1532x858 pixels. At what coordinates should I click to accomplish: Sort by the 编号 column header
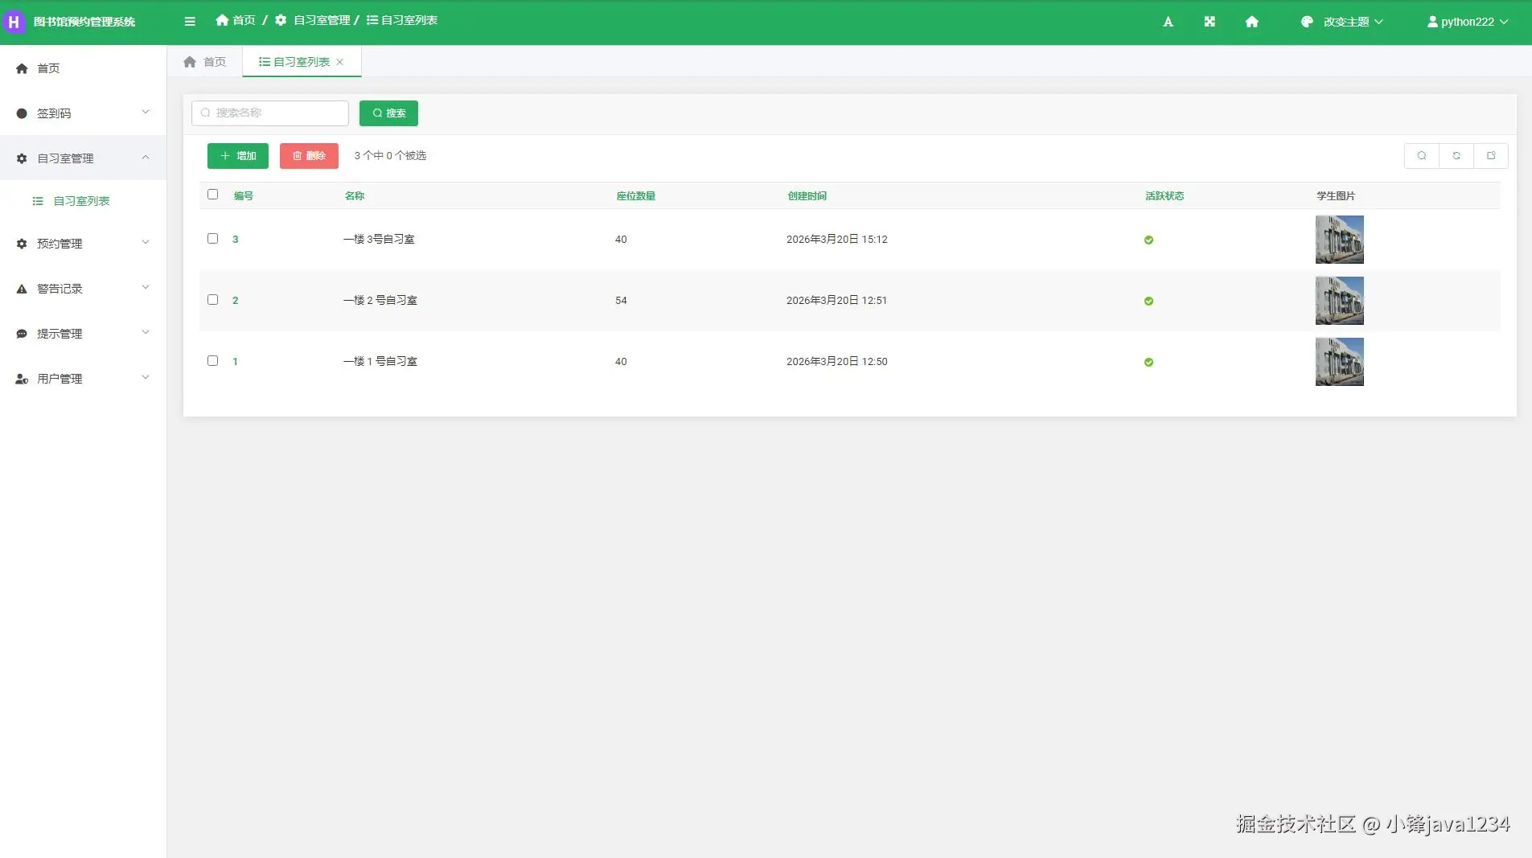point(244,196)
